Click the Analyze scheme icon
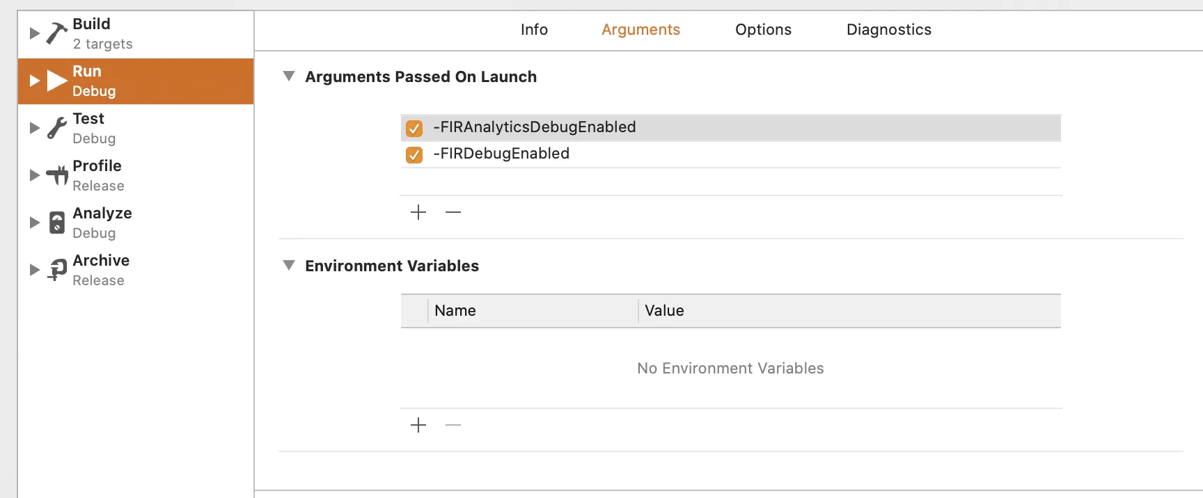This screenshot has height=498, width=1203. [x=56, y=223]
